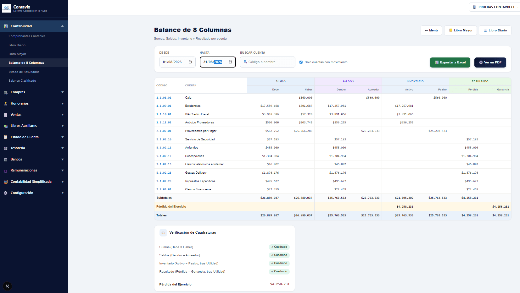Viewport: 520px width, 293px height.
Task: Click the Libro Mayor top button
Action: coord(461,30)
